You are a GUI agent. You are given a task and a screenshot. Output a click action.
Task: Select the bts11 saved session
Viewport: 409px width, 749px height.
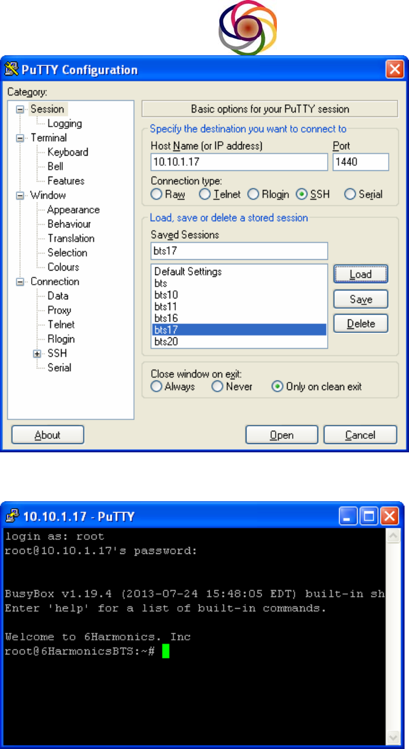239,306
